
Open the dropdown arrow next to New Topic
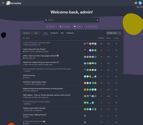[x=119, y=33]
